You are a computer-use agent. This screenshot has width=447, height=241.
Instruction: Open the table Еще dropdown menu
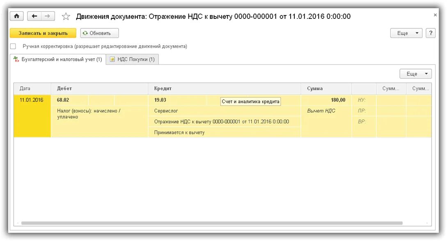click(x=416, y=73)
